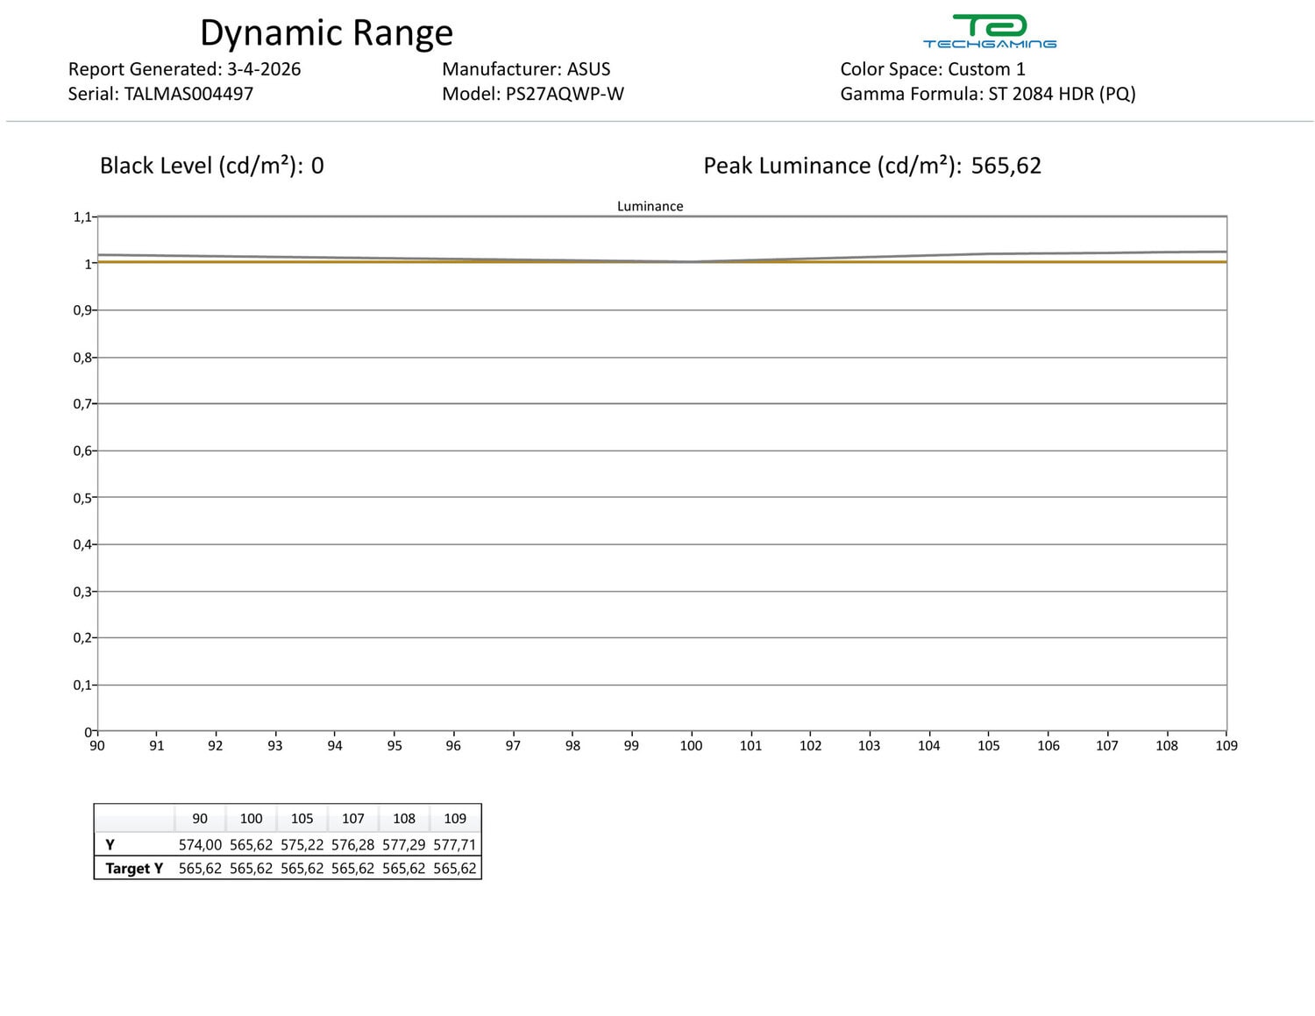Click the Y value 574,00 cell
Screen dimensions: 1315x1016
pyautogui.click(x=200, y=845)
